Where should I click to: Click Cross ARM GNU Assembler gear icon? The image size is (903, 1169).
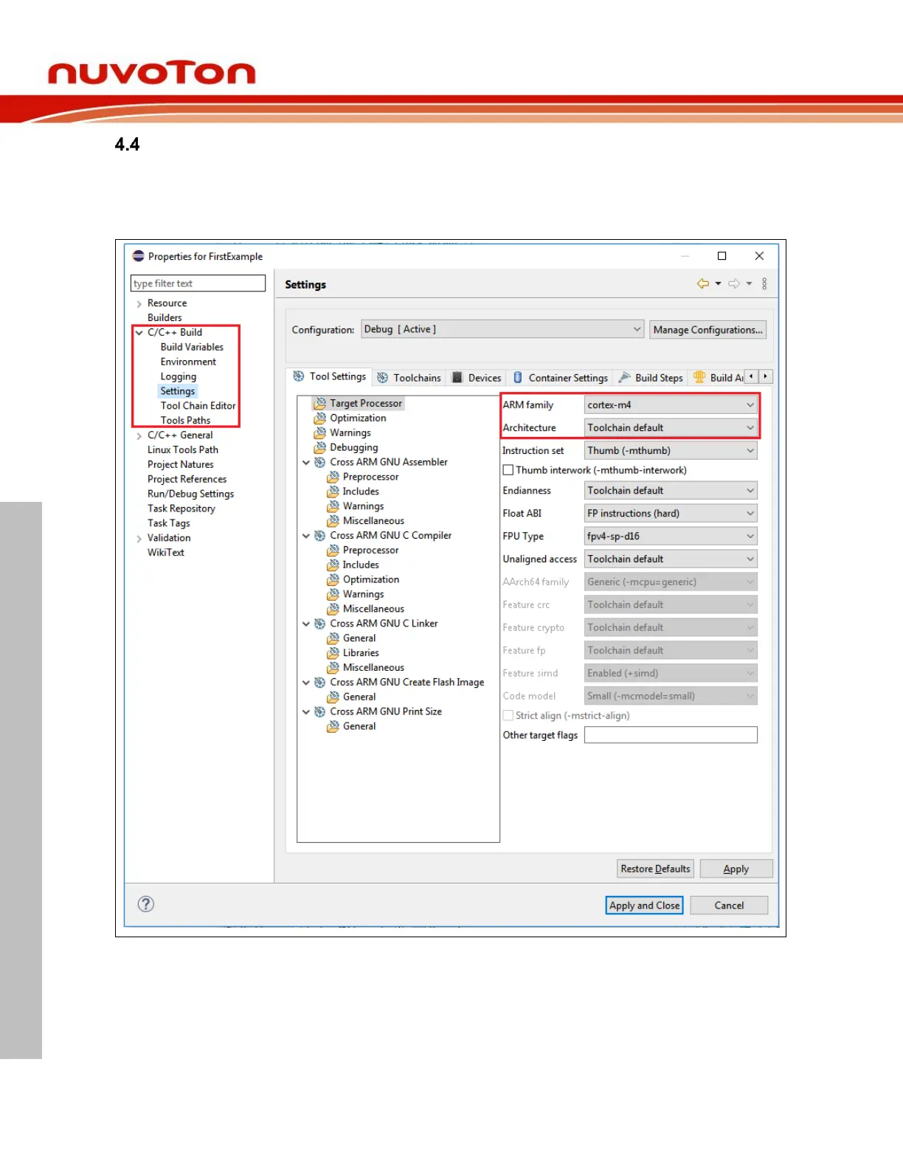320,462
